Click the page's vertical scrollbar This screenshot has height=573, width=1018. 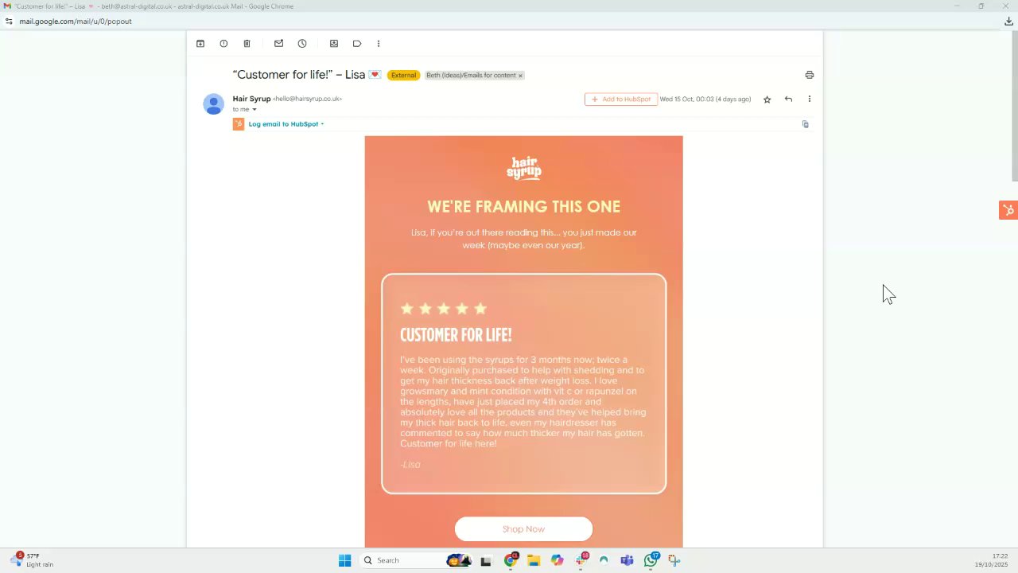click(x=1014, y=106)
